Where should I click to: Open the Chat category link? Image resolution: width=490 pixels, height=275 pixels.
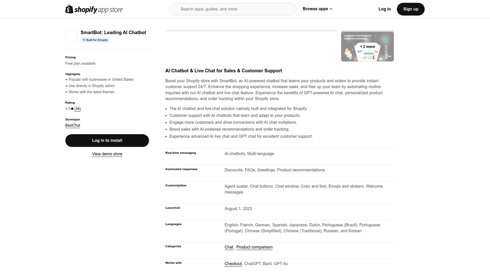[x=229, y=247]
